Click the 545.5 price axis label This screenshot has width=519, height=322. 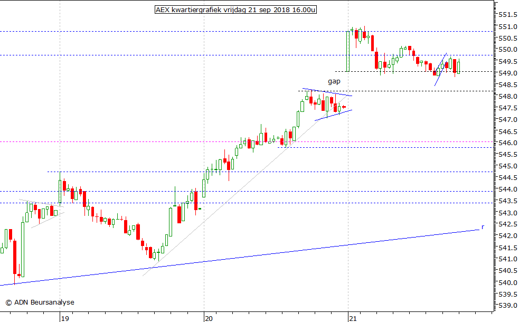click(x=508, y=155)
